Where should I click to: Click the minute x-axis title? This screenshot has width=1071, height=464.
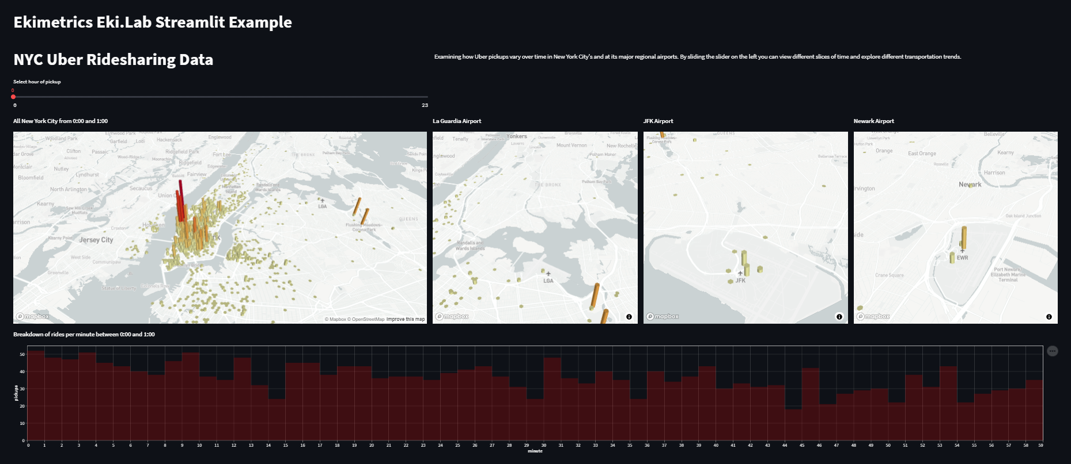tap(535, 451)
